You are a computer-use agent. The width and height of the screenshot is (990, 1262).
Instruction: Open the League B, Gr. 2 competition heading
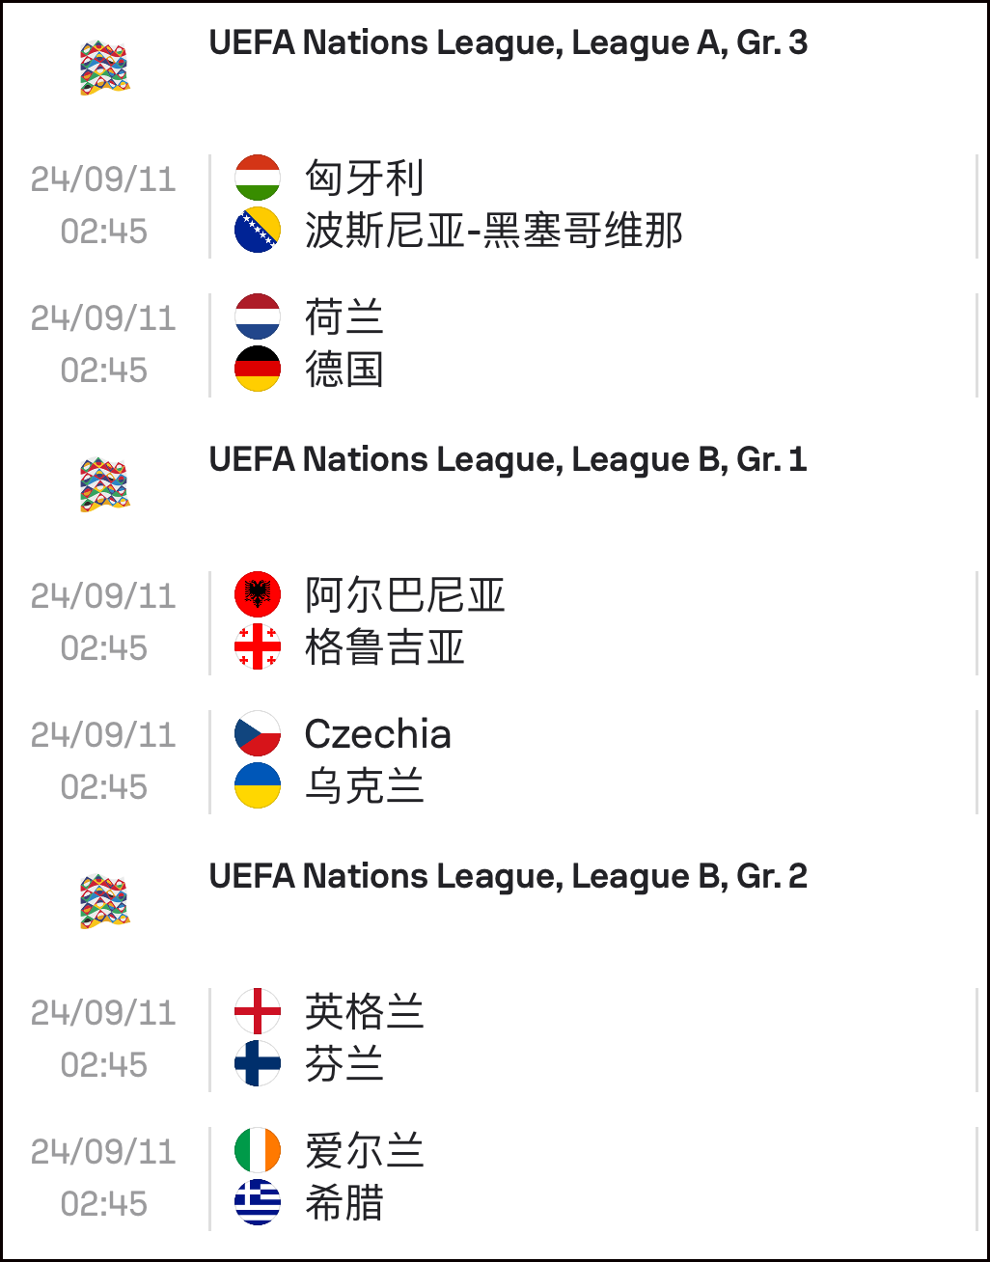pos(508,877)
